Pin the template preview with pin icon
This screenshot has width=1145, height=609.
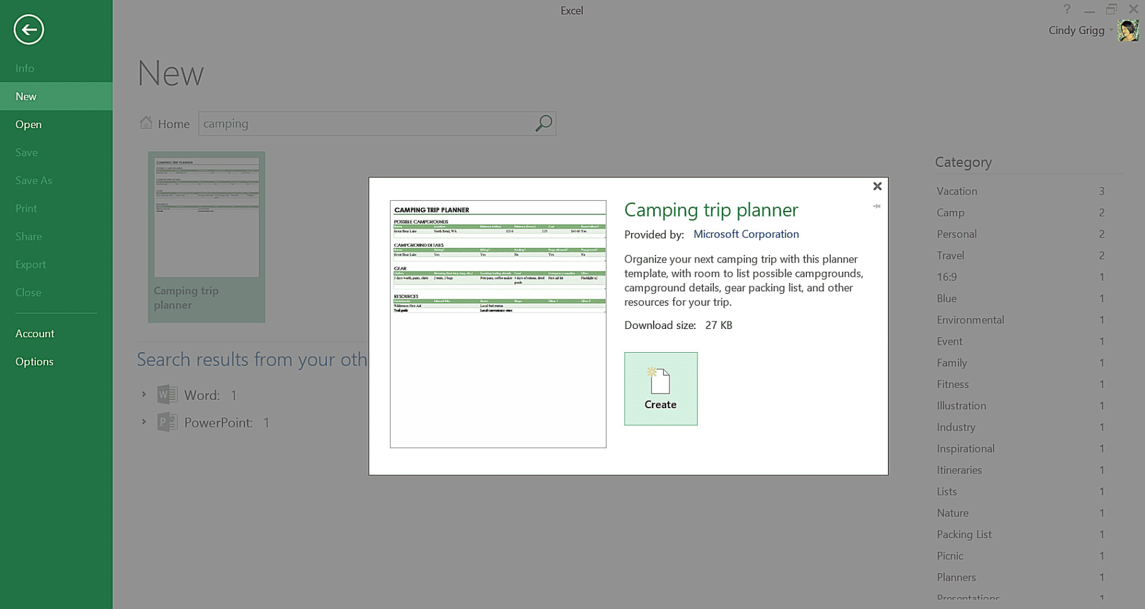coord(877,206)
